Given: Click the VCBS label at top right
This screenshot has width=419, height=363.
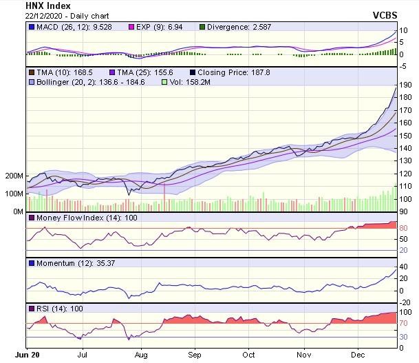Looking at the screenshot, I should coord(400,15).
